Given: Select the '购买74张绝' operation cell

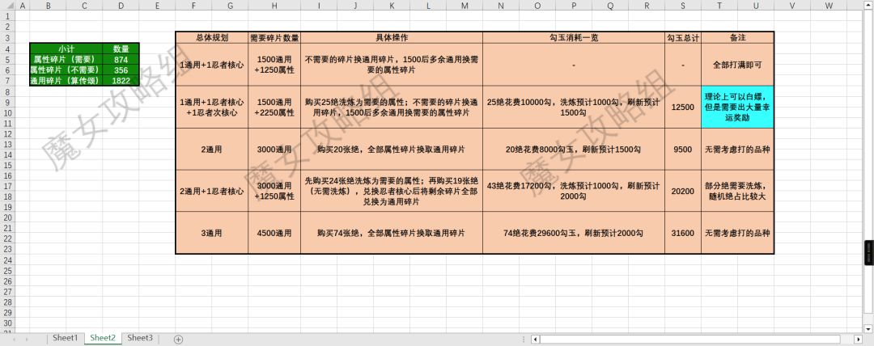Looking at the screenshot, I should pyautogui.click(x=392, y=233).
